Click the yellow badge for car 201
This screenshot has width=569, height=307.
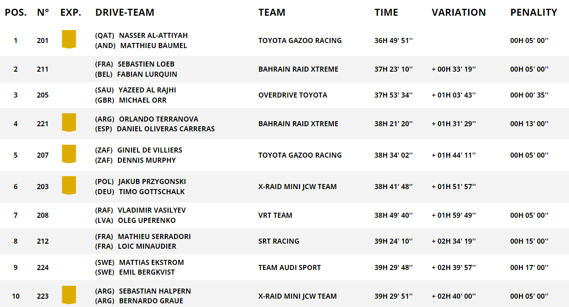point(69,39)
